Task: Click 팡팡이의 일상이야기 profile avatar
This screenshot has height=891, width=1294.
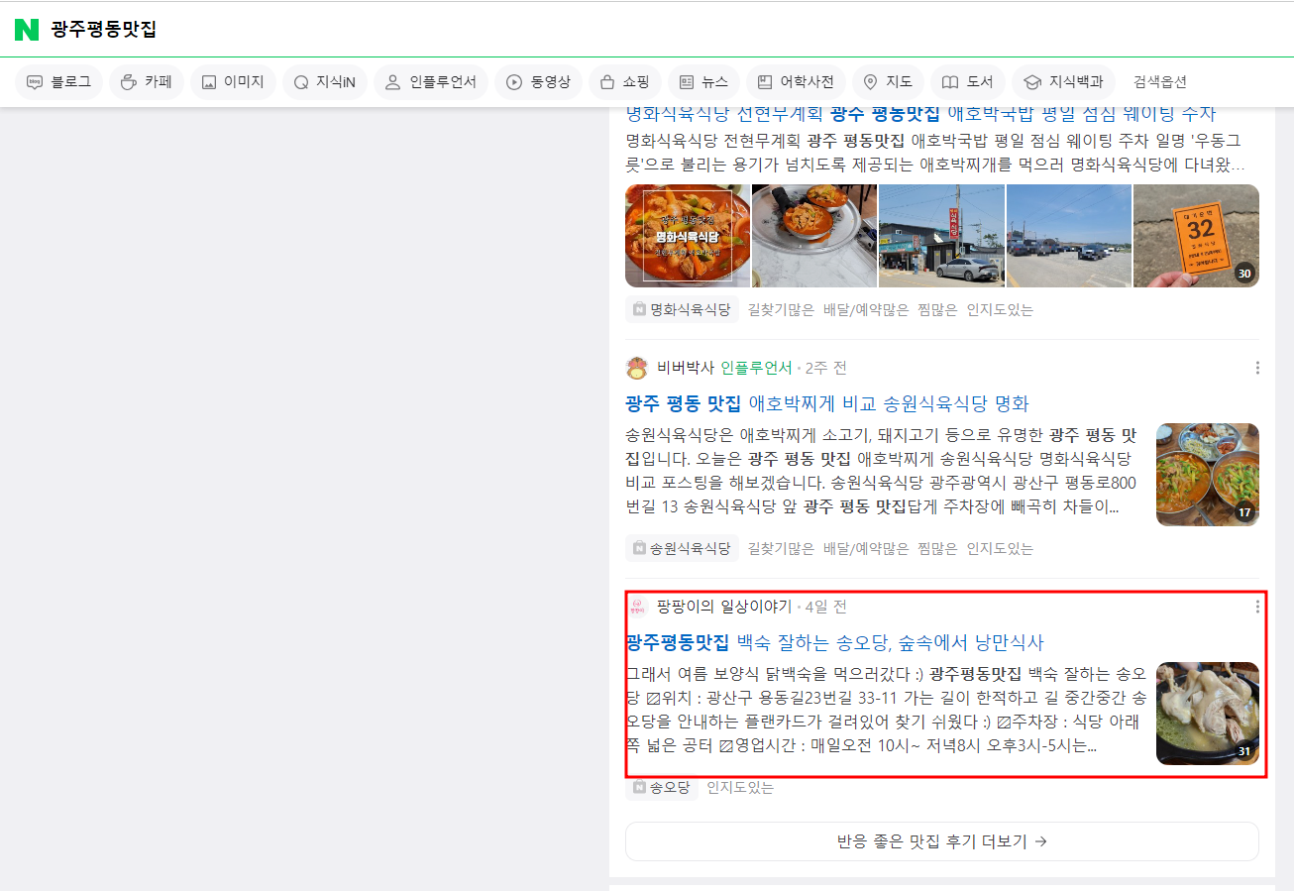Action: point(637,607)
